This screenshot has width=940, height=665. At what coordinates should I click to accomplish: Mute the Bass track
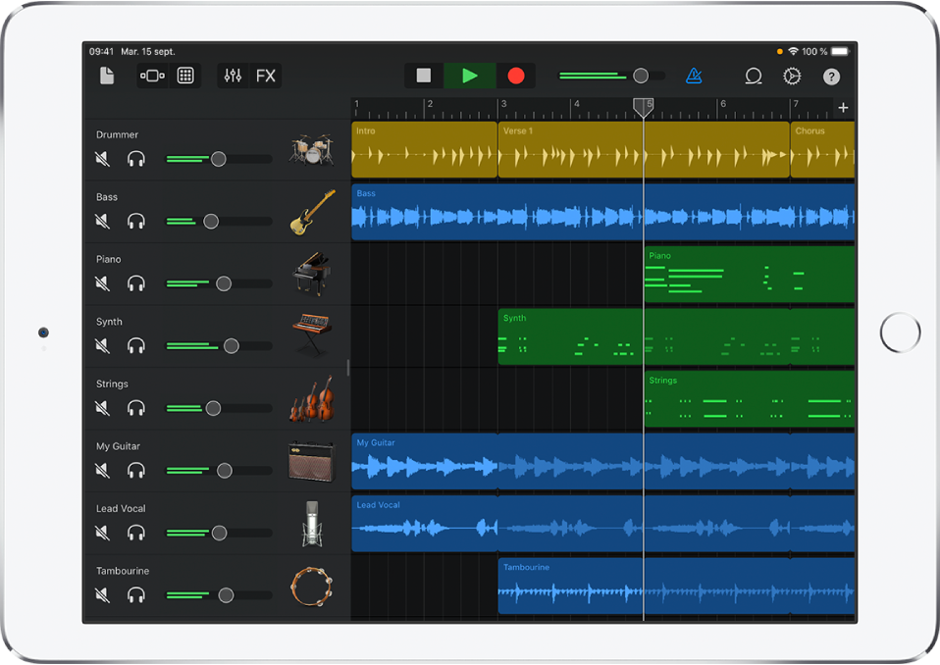tap(102, 222)
